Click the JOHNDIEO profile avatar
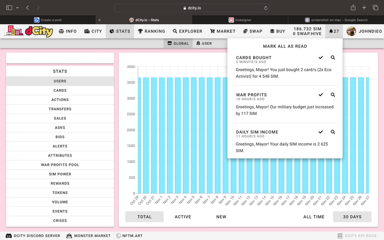 click(351, 31)
